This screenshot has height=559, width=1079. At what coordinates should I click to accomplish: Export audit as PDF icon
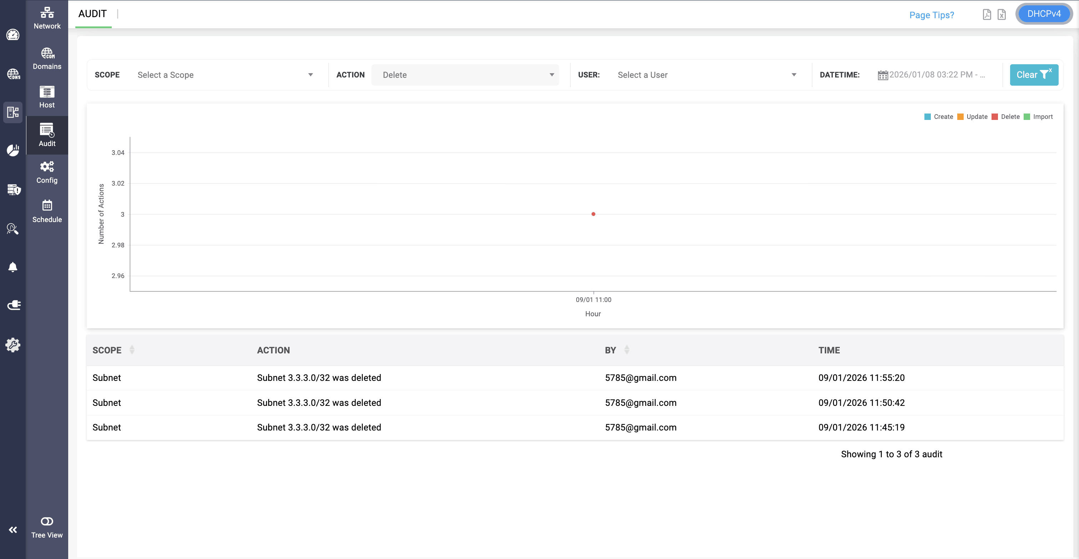987,15
